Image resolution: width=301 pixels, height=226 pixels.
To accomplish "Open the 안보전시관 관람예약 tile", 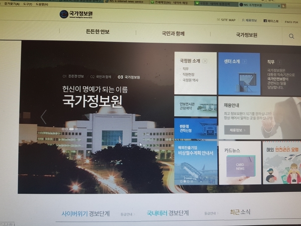I will (196, 106).
